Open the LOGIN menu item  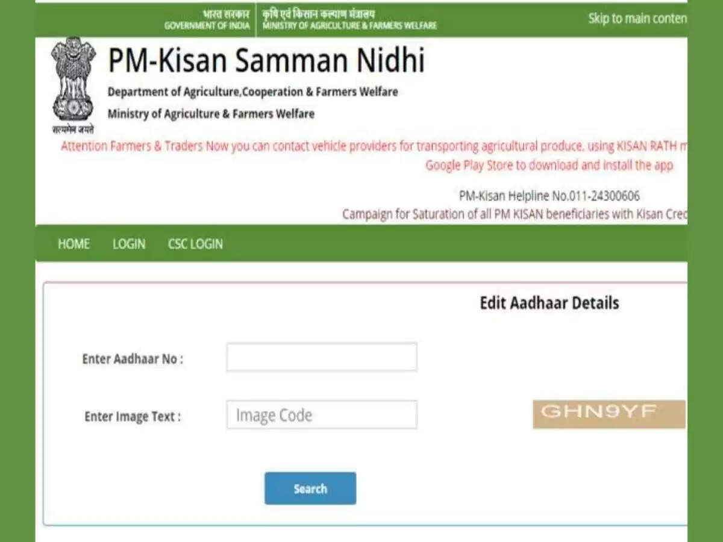click(129, 244)
